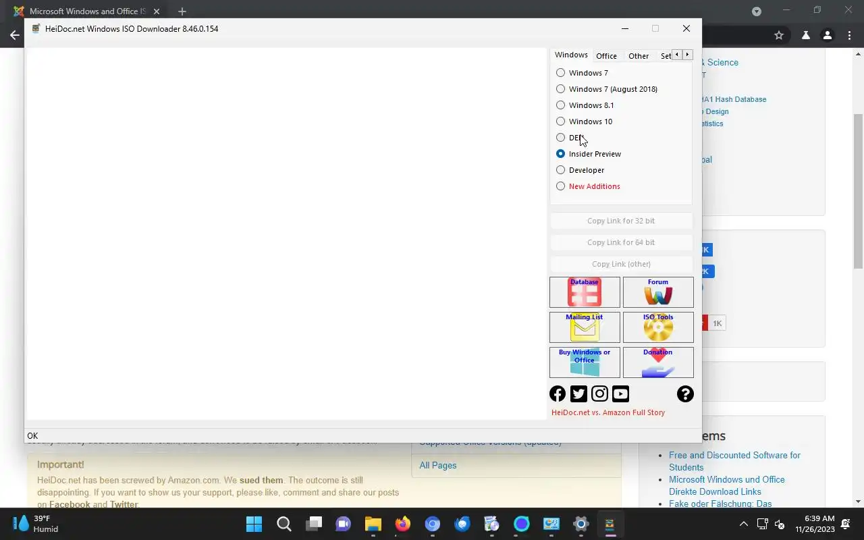Viewport: 864px width, 540px height.
Task: Open Windows Start menu
Action: pyautogui.click(x=254, y=524)
